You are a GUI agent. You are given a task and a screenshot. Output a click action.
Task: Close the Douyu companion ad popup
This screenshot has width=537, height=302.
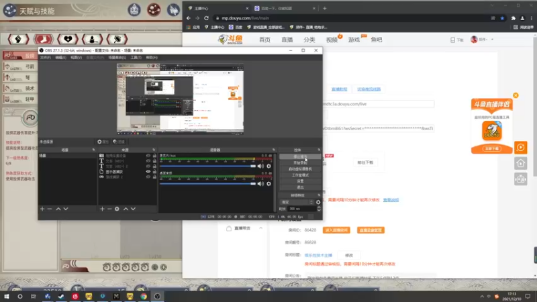pyautogui.click(x=516, y=95)
